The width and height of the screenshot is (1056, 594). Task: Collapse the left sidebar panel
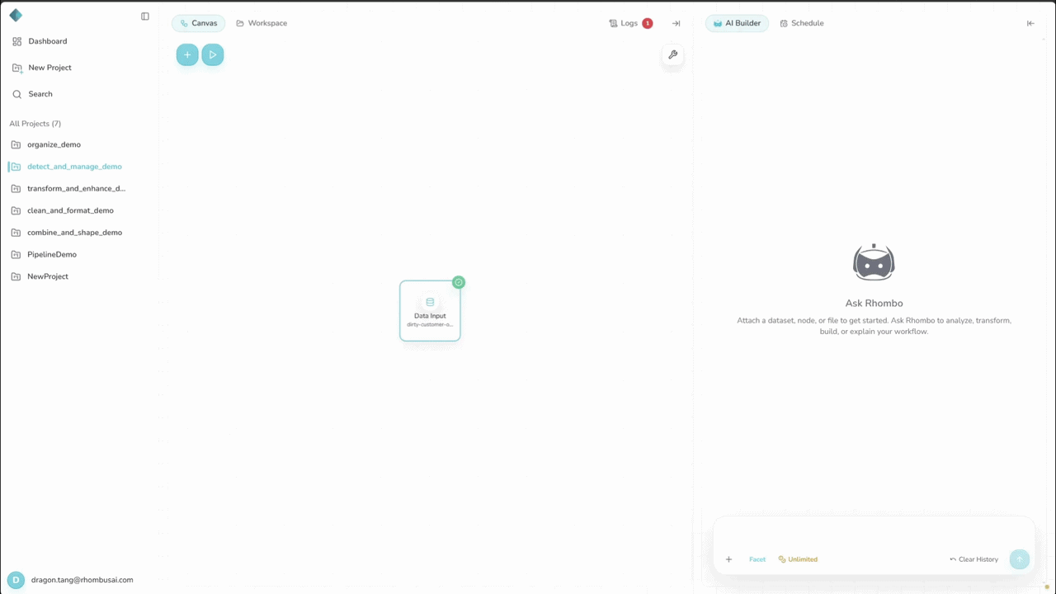145,16
